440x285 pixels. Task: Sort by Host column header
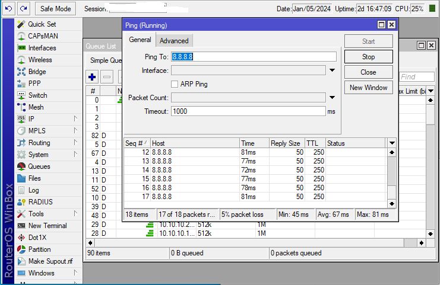click(195, 143)
